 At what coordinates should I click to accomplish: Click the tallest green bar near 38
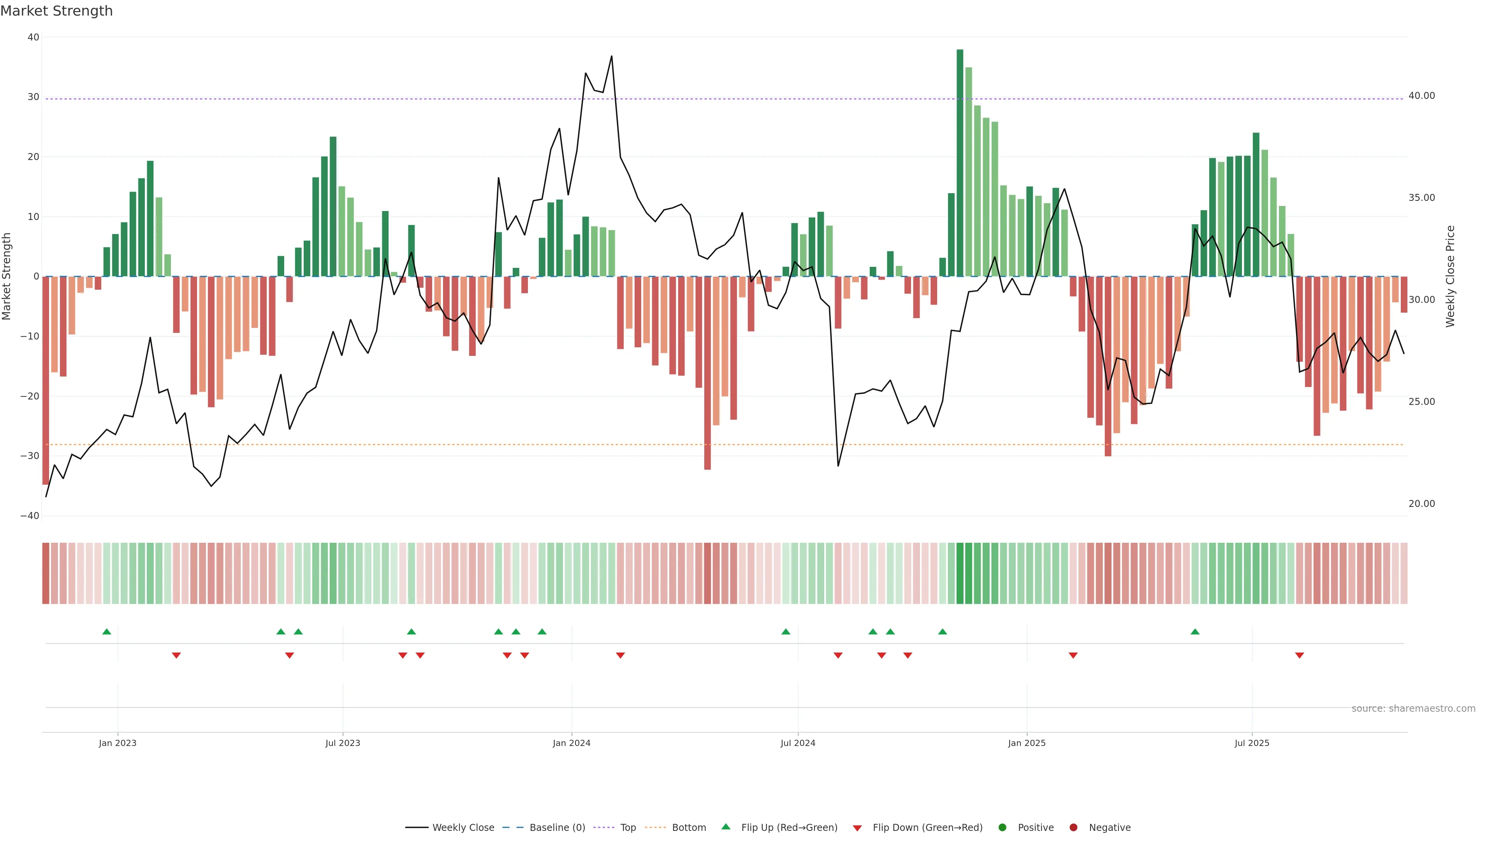click(960, 162)
